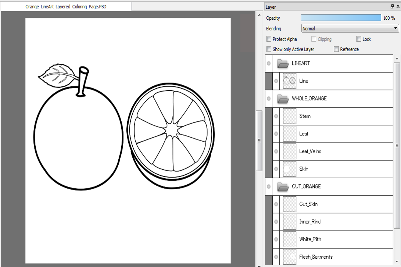Viewport: 401px width, 267px height.
Task: Click the Stem layer name
Action: coord(305,116)
